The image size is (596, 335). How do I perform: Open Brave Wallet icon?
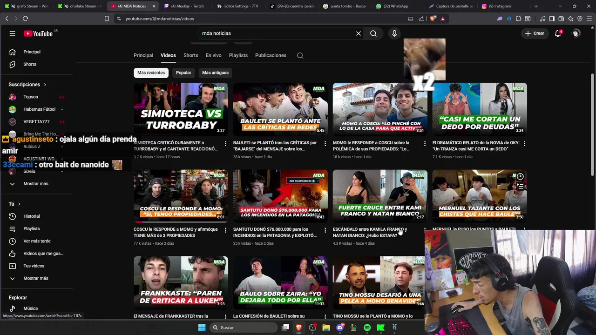561,19
